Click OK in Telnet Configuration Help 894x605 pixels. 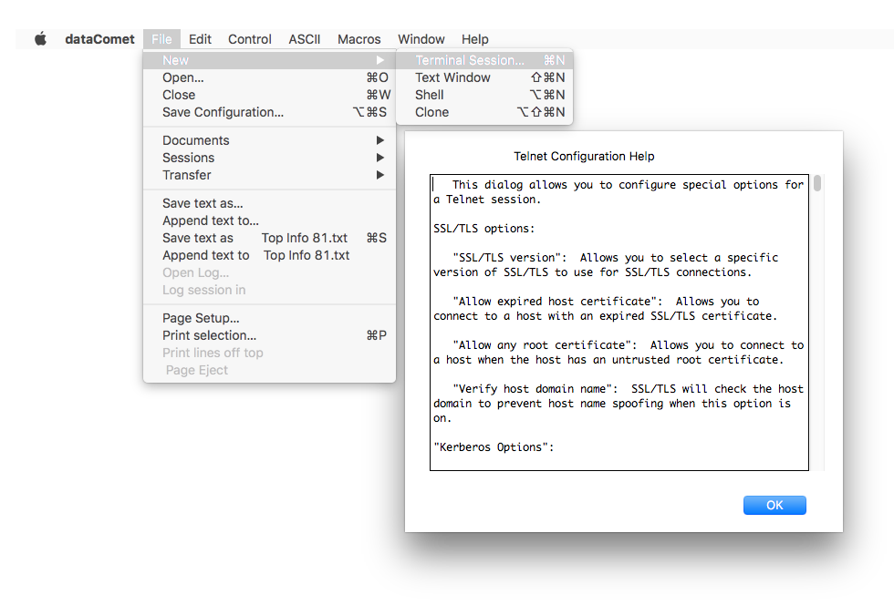(x=774, y=506)
